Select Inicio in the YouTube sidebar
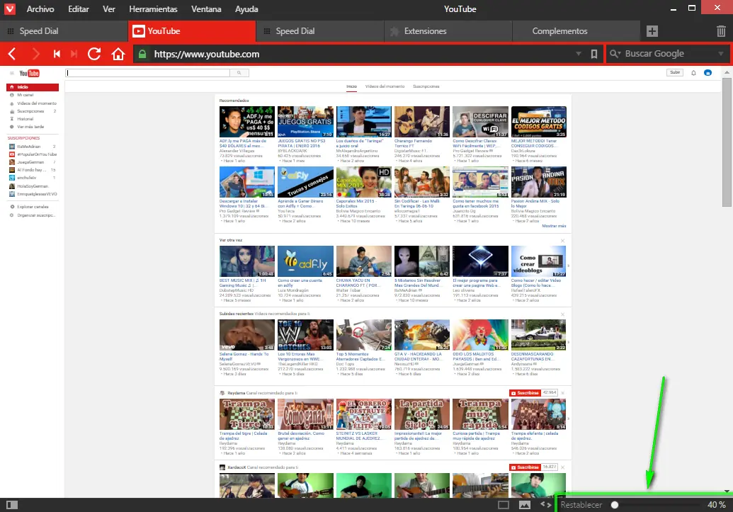 pyautogui.click(x=33, y=87)
